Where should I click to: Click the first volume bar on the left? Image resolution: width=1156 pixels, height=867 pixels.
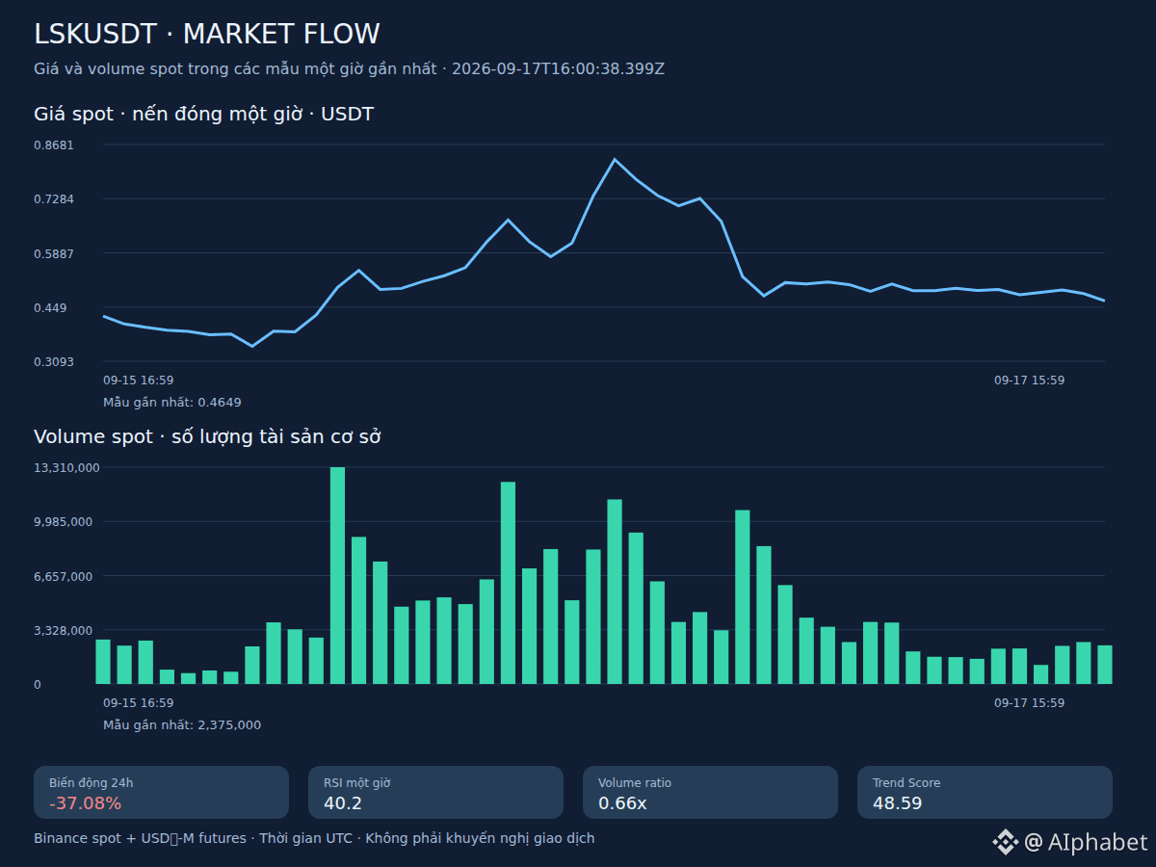tap(103, 662)
